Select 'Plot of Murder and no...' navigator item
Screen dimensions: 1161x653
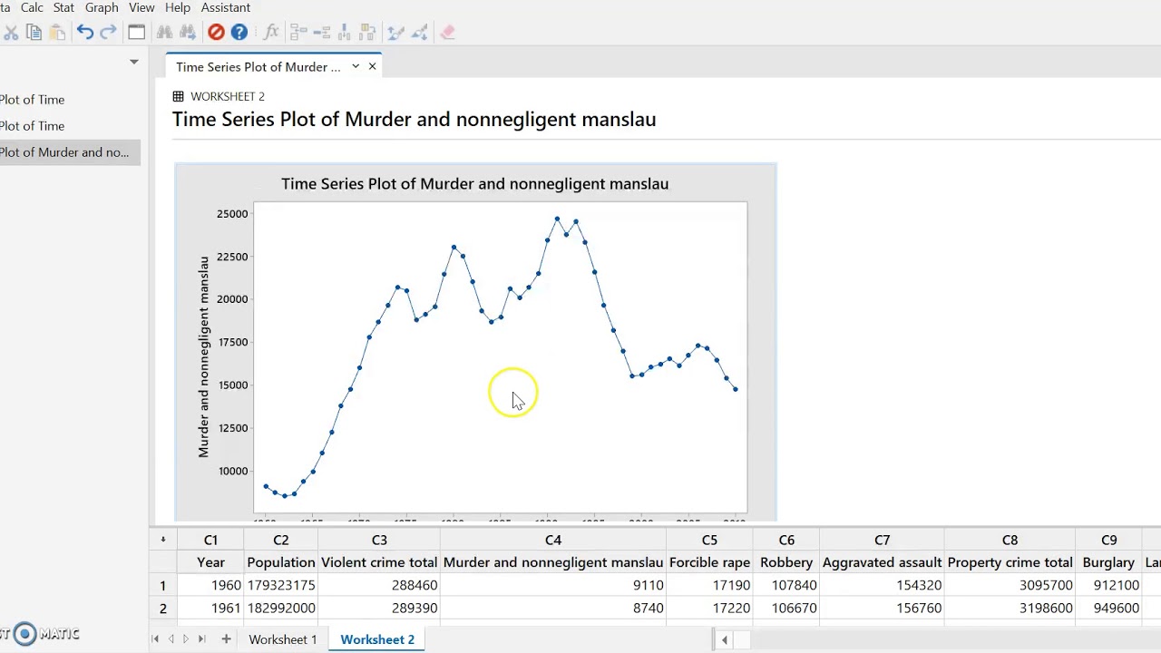pyautogui.click(x=70, y=152)
